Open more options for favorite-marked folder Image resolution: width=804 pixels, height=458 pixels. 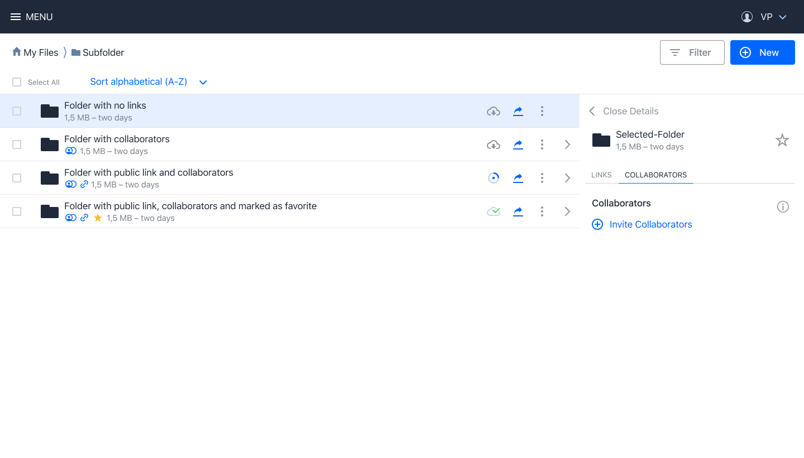click(x=542, y=211)
